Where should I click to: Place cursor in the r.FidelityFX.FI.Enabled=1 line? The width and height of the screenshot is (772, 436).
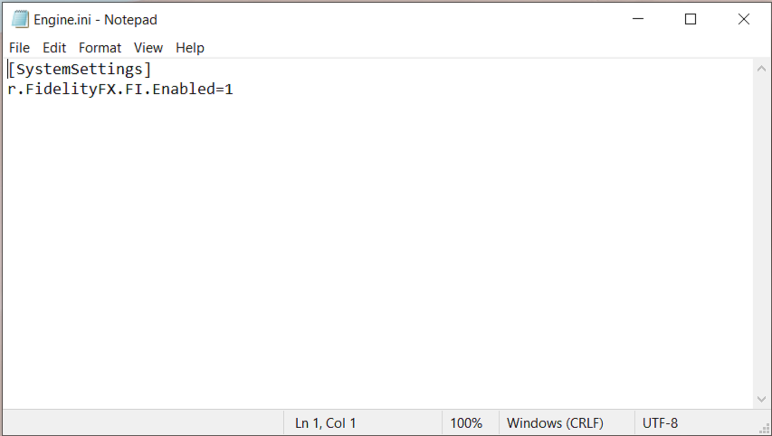(x=120, y=89)
